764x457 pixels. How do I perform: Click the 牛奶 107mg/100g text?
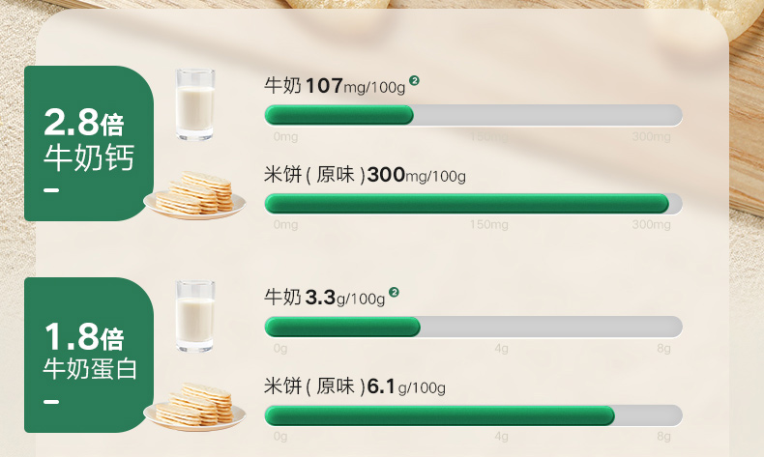click(335, 86)
